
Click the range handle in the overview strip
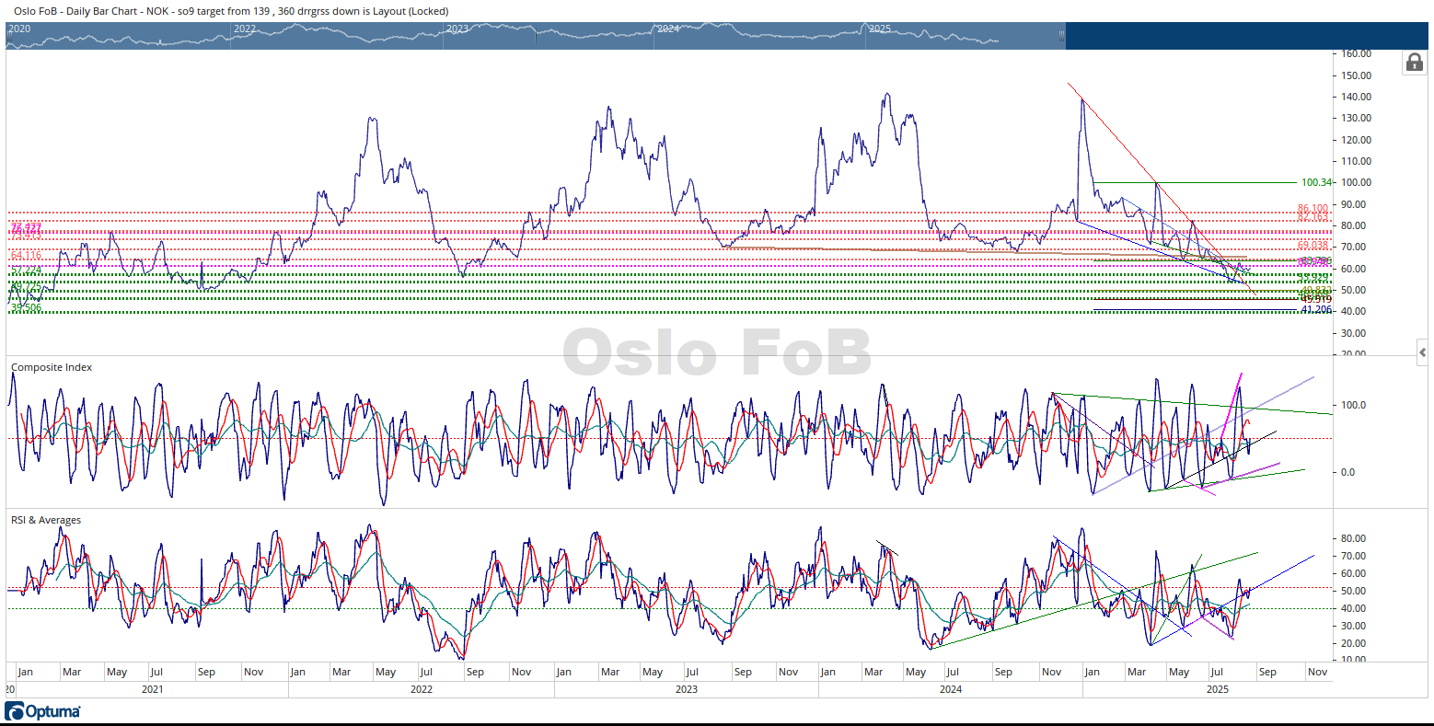point(1060,36)
